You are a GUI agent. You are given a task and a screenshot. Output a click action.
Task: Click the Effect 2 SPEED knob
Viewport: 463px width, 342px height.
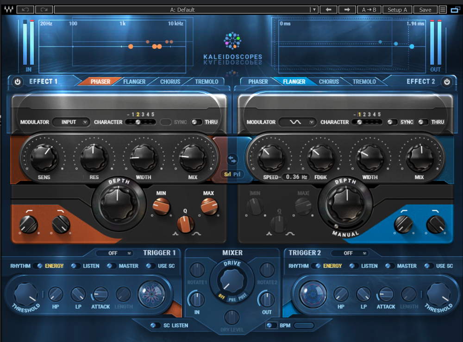[x=271, y=157]
